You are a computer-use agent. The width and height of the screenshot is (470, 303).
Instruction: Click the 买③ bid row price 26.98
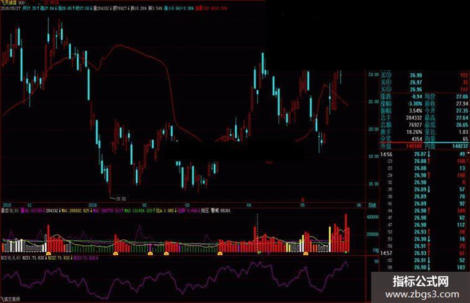click(x=416, y=75)
